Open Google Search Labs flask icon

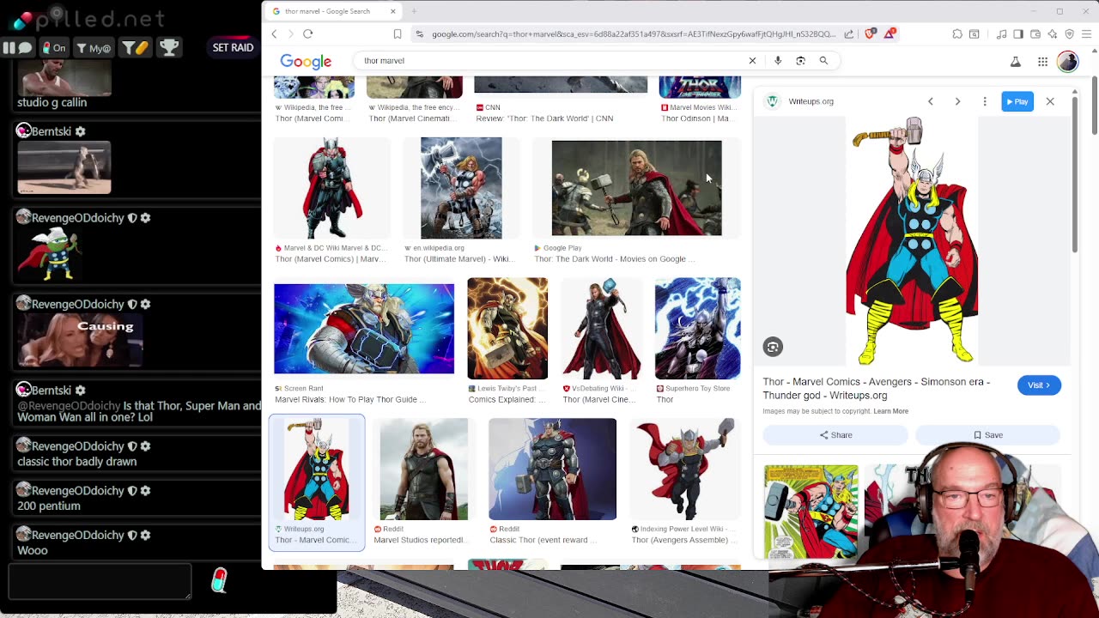[x=1016, y=62]
